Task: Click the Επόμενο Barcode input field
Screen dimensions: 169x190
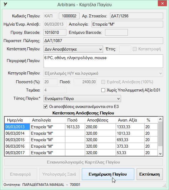Action: [116, 32]
